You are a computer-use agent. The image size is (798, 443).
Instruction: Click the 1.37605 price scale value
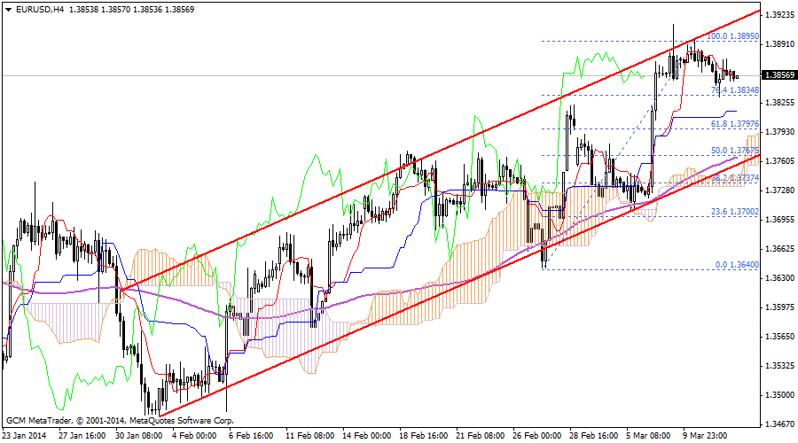[x=779, y=161]
